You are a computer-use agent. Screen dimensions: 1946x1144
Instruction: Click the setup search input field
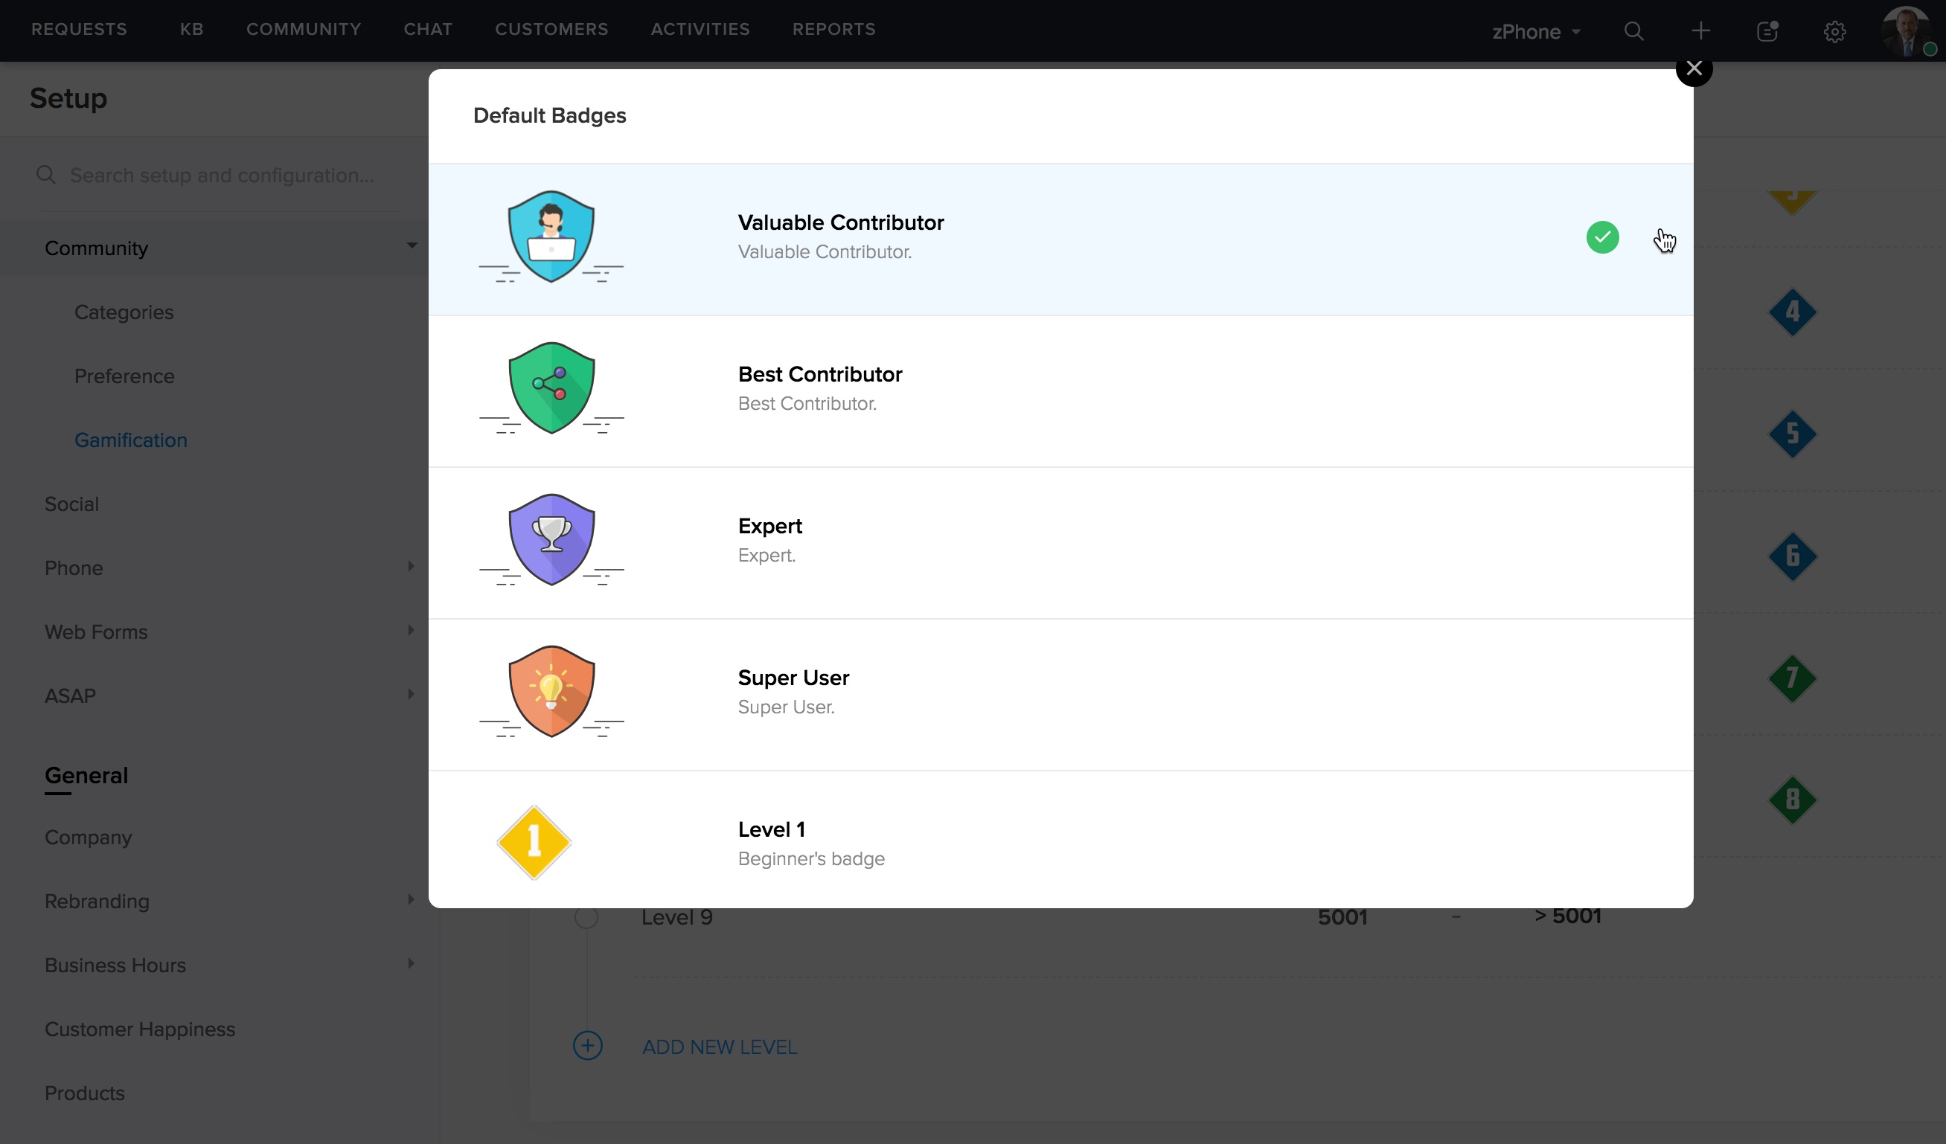point(223,176)
